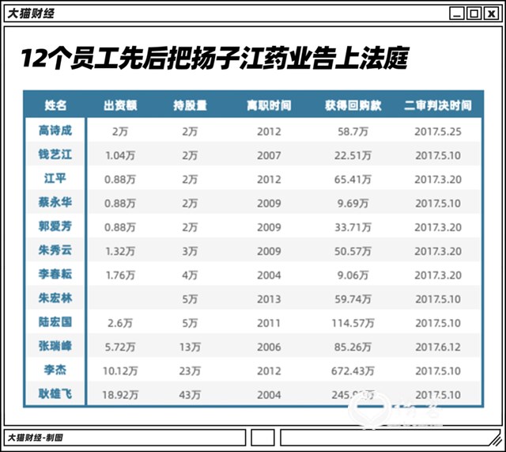Click 李春耘's verdict date 2017.3.20
This screenshot has height=452, width=506.
point(438,275)
